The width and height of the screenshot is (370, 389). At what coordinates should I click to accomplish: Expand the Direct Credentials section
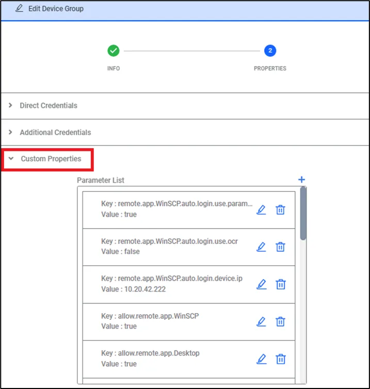pyautogui.click(x=10, y=105)
